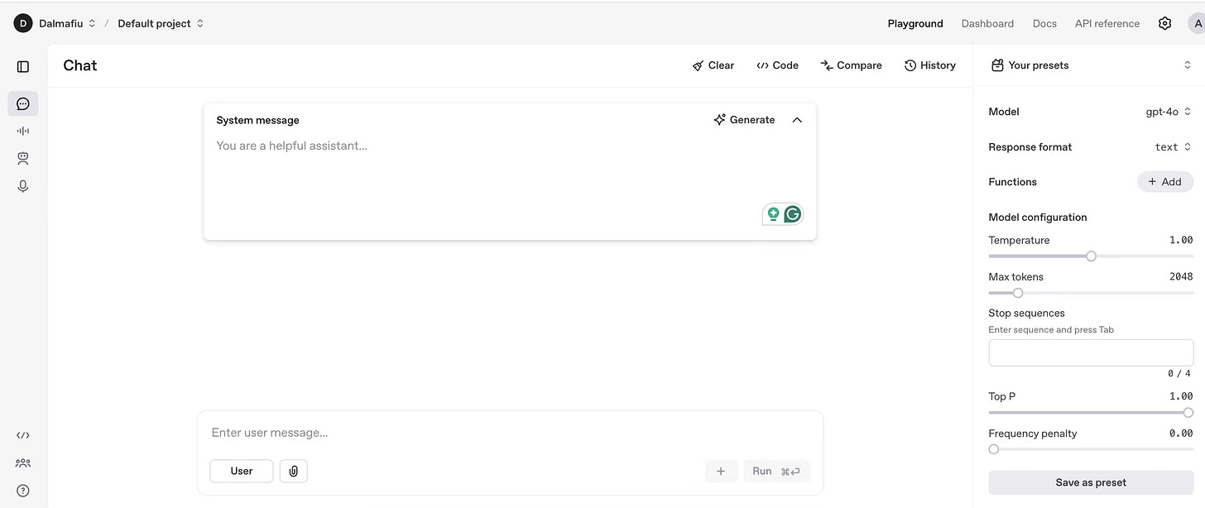Select the Realtime waveform icon in sidebar
Viewport: 1205px width, 508px height.
coord(22,130)
